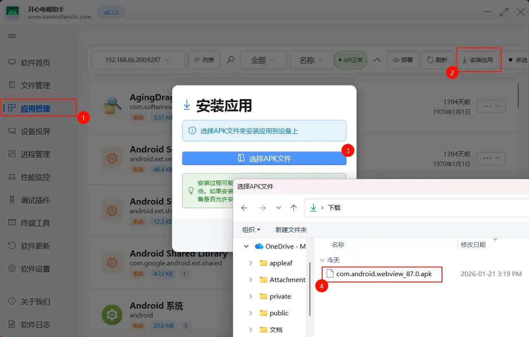Click the 刷新 refresh button

(437, 60)
